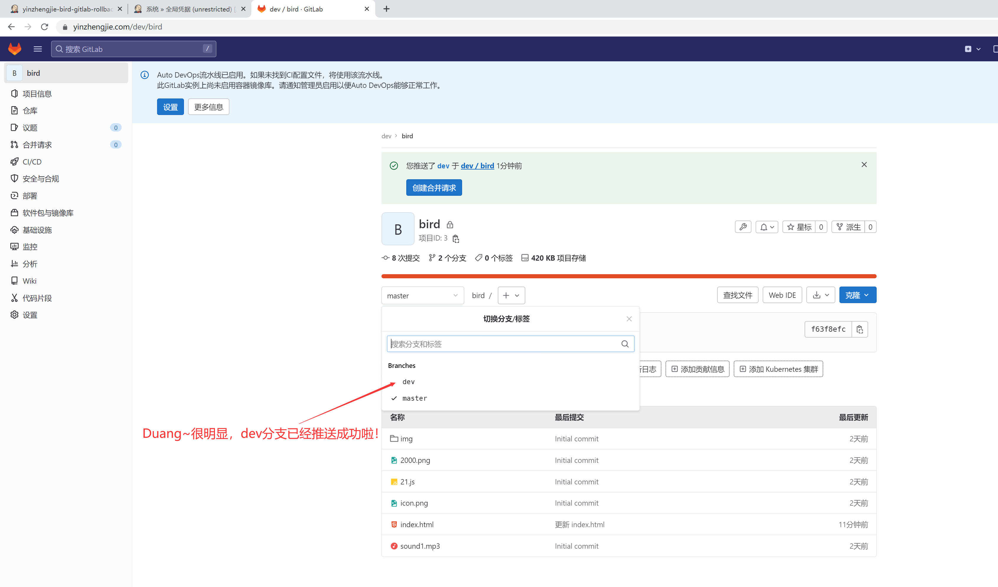998x587 pixels.
Task: Close the switch branch popup
Action: 629,319
